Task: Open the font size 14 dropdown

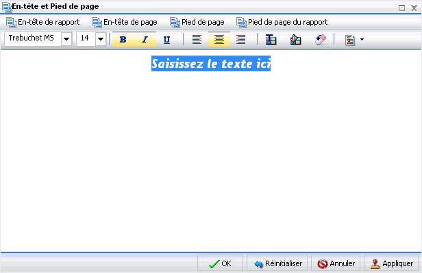Action: click(x=101, y=39)
